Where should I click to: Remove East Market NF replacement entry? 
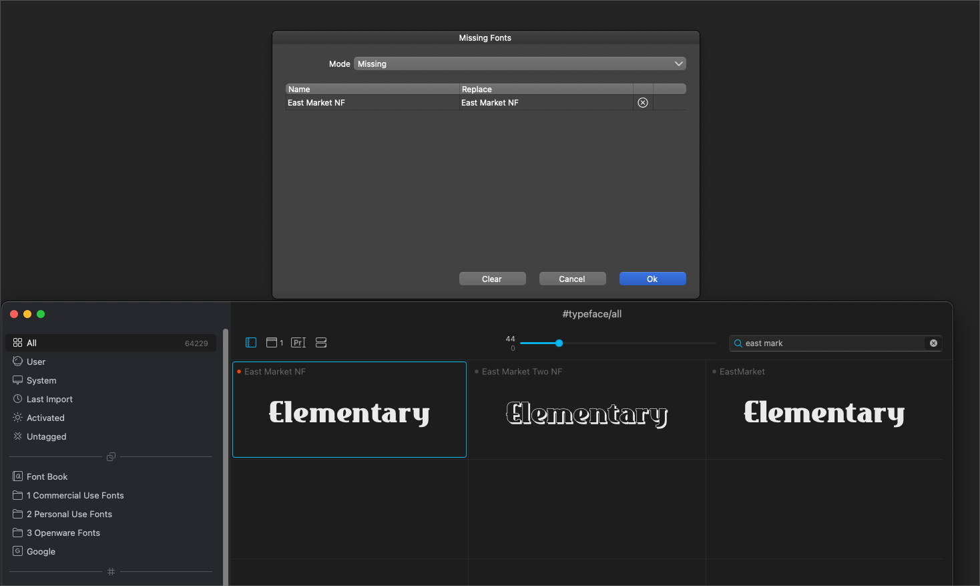click(x=643, y=103)
